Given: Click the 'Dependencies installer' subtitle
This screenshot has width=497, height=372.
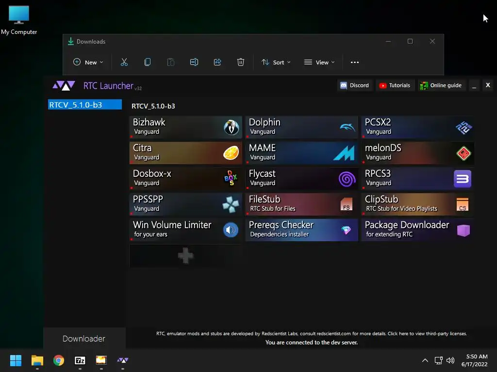Looking at the screenshot, I should coord(279,234).
